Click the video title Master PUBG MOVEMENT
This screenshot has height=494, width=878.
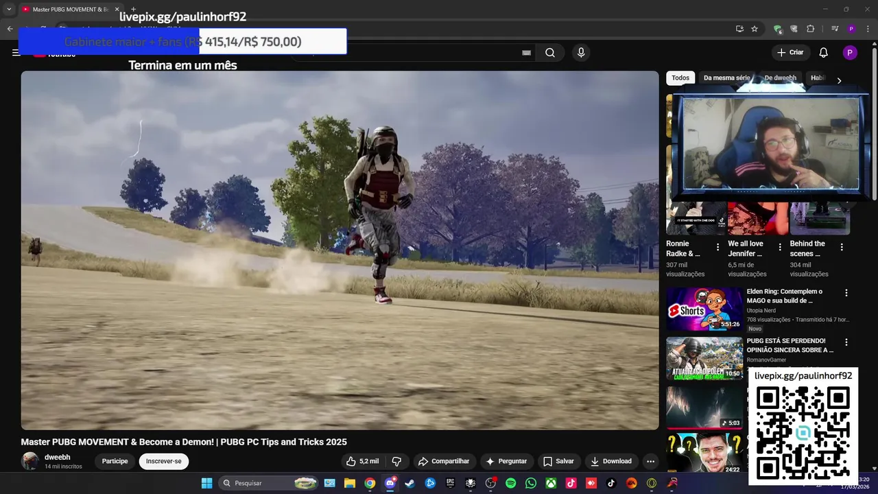click(x=184, y=442)
